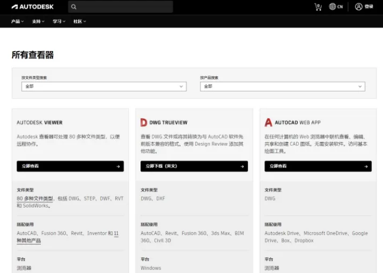Click 立即下载 (英文) for DWG TrueView
The image size is (383, 273).
tap(194, 166)
